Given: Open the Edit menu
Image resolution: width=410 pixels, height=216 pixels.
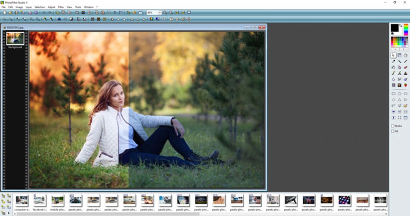Looking at the screenshot, I should (10, 7).
